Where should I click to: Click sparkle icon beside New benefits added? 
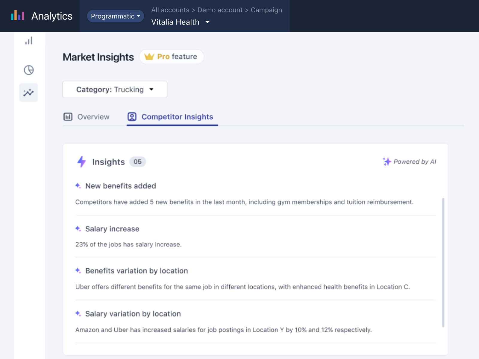(78, 186)
